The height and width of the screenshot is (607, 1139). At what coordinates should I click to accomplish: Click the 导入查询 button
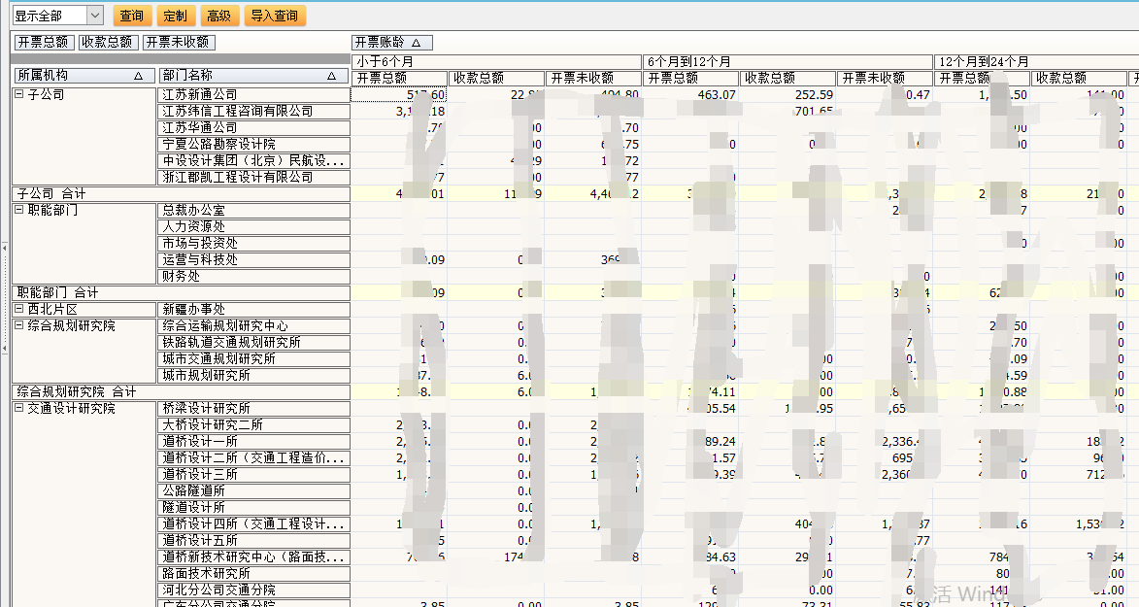(275, 16)
